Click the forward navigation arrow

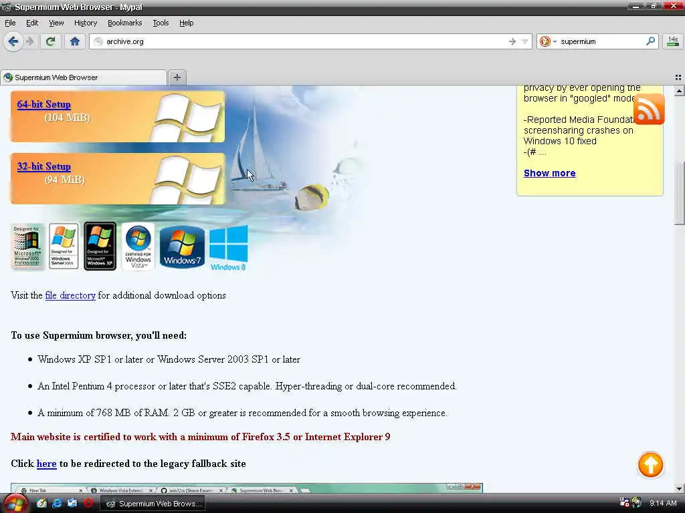(x=29, y=41)
